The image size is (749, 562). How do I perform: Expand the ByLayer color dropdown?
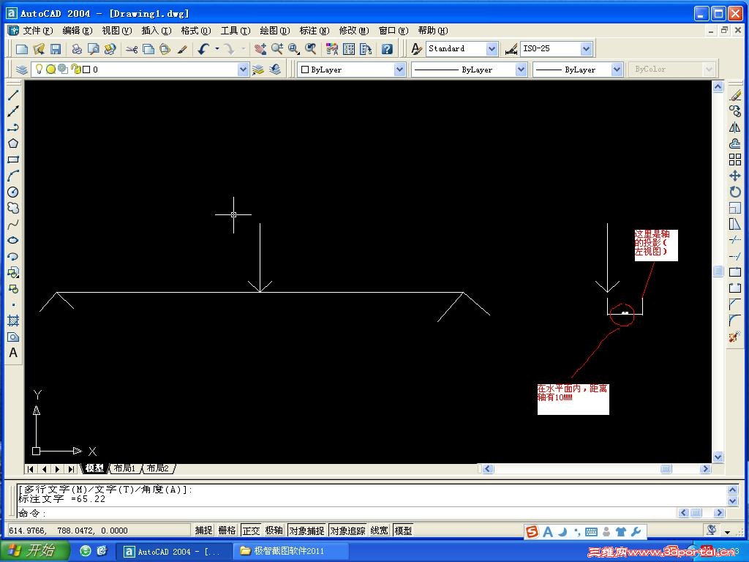[x=399, y=70]
